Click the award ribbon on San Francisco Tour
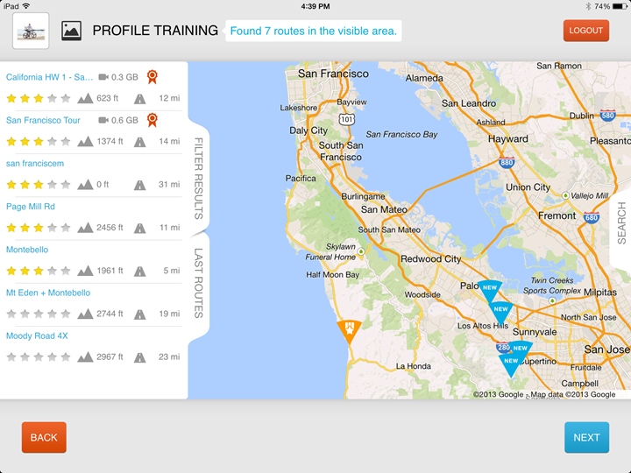The height and width of the screenshot is (473, 631). pos(152,120)
